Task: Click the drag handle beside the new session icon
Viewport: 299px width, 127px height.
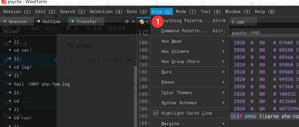Action: [140, 33]
